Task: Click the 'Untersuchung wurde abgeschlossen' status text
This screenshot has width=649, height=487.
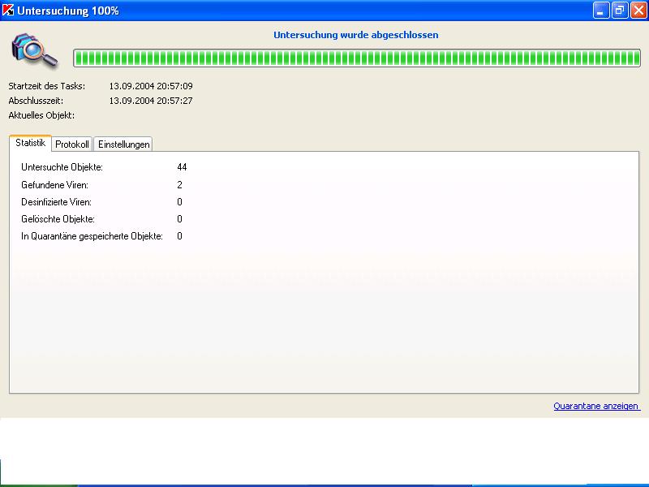Action: pyautogui.click(x=356, y=36)
